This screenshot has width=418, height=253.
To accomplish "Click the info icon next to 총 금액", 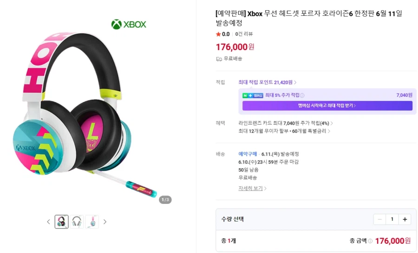I will click(370, 241).
